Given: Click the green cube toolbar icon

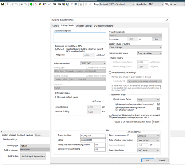Looking at the screenshot, I should (31, 5).
